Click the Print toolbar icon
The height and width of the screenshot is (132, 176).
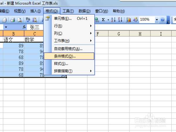[x=13, y=20]
